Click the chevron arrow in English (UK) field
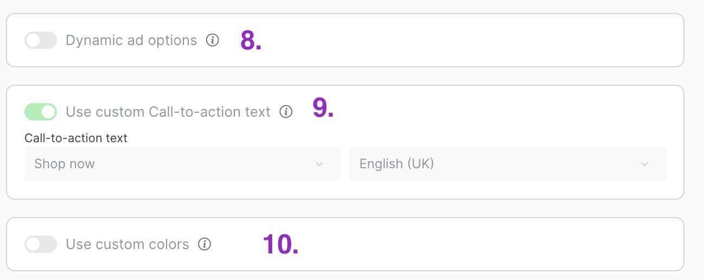Viewport: 704px width, 280px height. (x=644, y=164)
